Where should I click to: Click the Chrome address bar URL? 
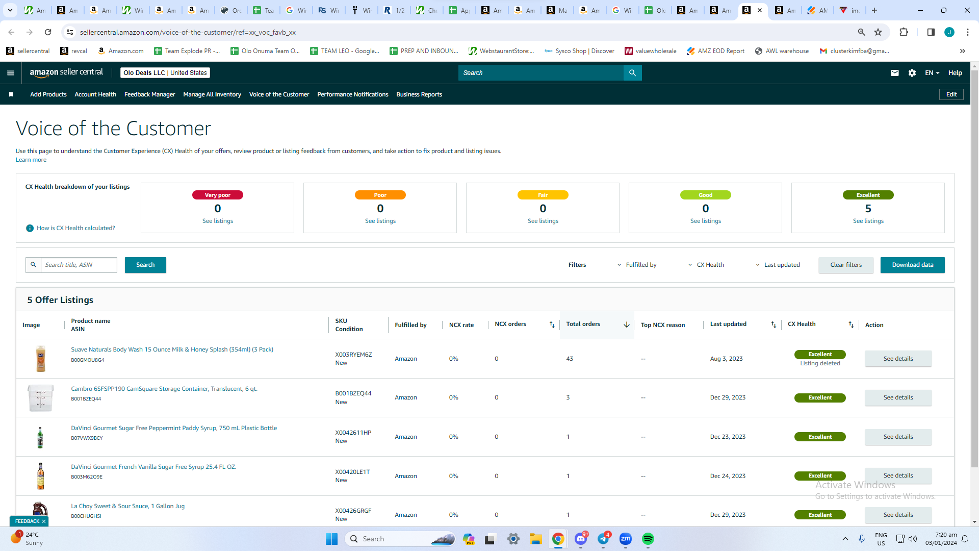[x=188, y=32]
